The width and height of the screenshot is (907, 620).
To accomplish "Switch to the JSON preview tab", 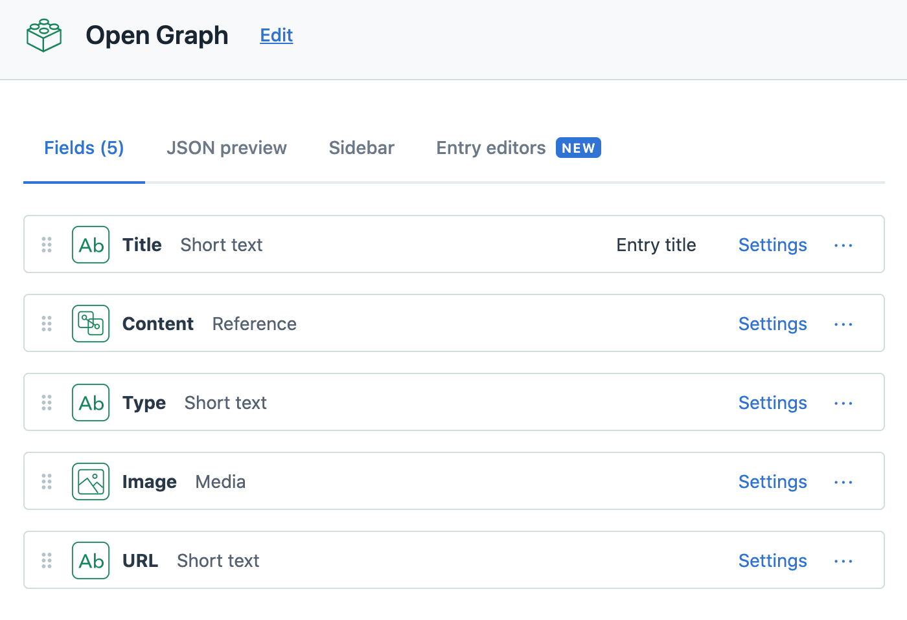I will click(x=227, y=148).
